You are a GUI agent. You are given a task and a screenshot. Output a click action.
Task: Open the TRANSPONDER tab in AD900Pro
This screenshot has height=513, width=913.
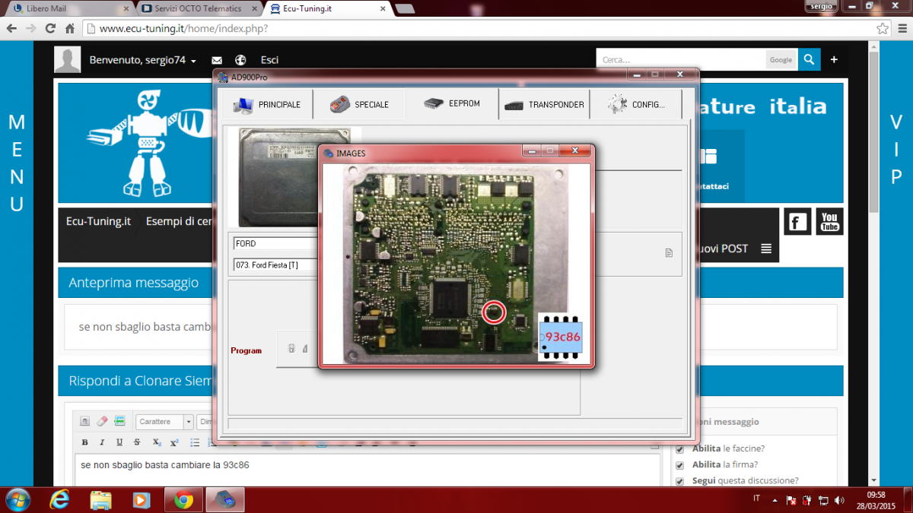coord(544,105)
